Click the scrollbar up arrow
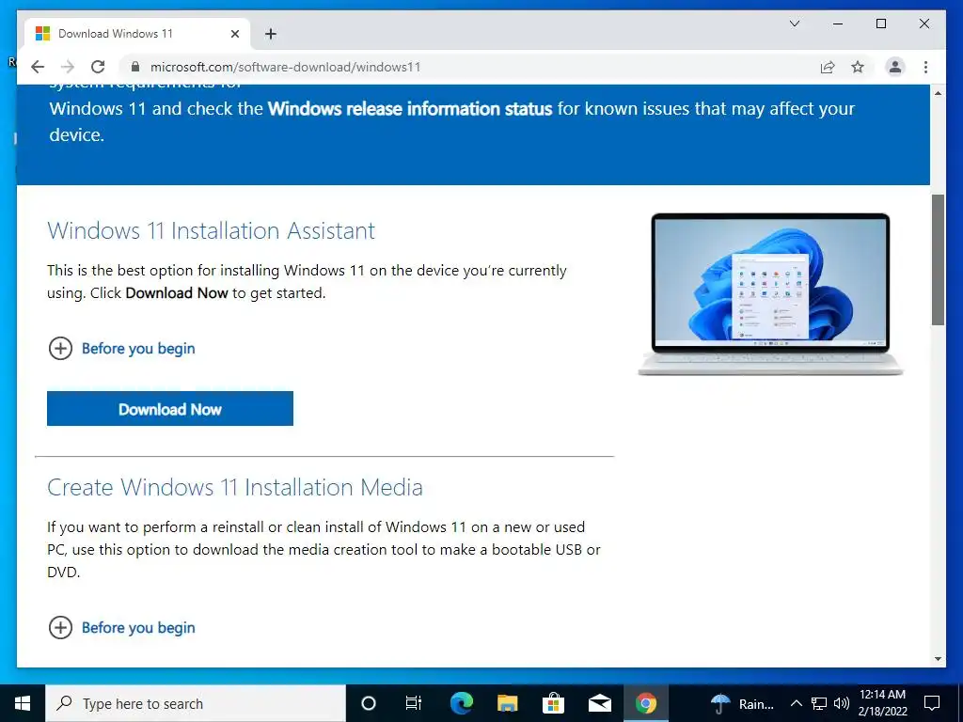This screenshot has height=722, width=963. 938,93
